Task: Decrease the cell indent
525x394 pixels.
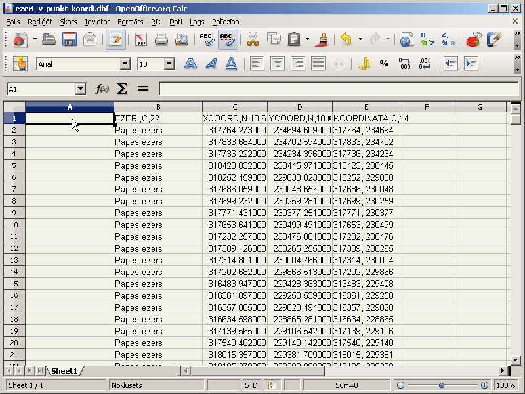Action: coord(450,64)
